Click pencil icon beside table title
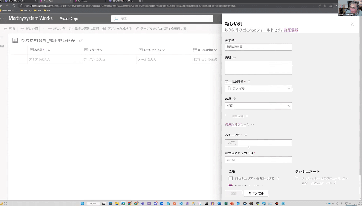Image resolution: width=362 pixels, height=206 pixels. click(81, 40)
